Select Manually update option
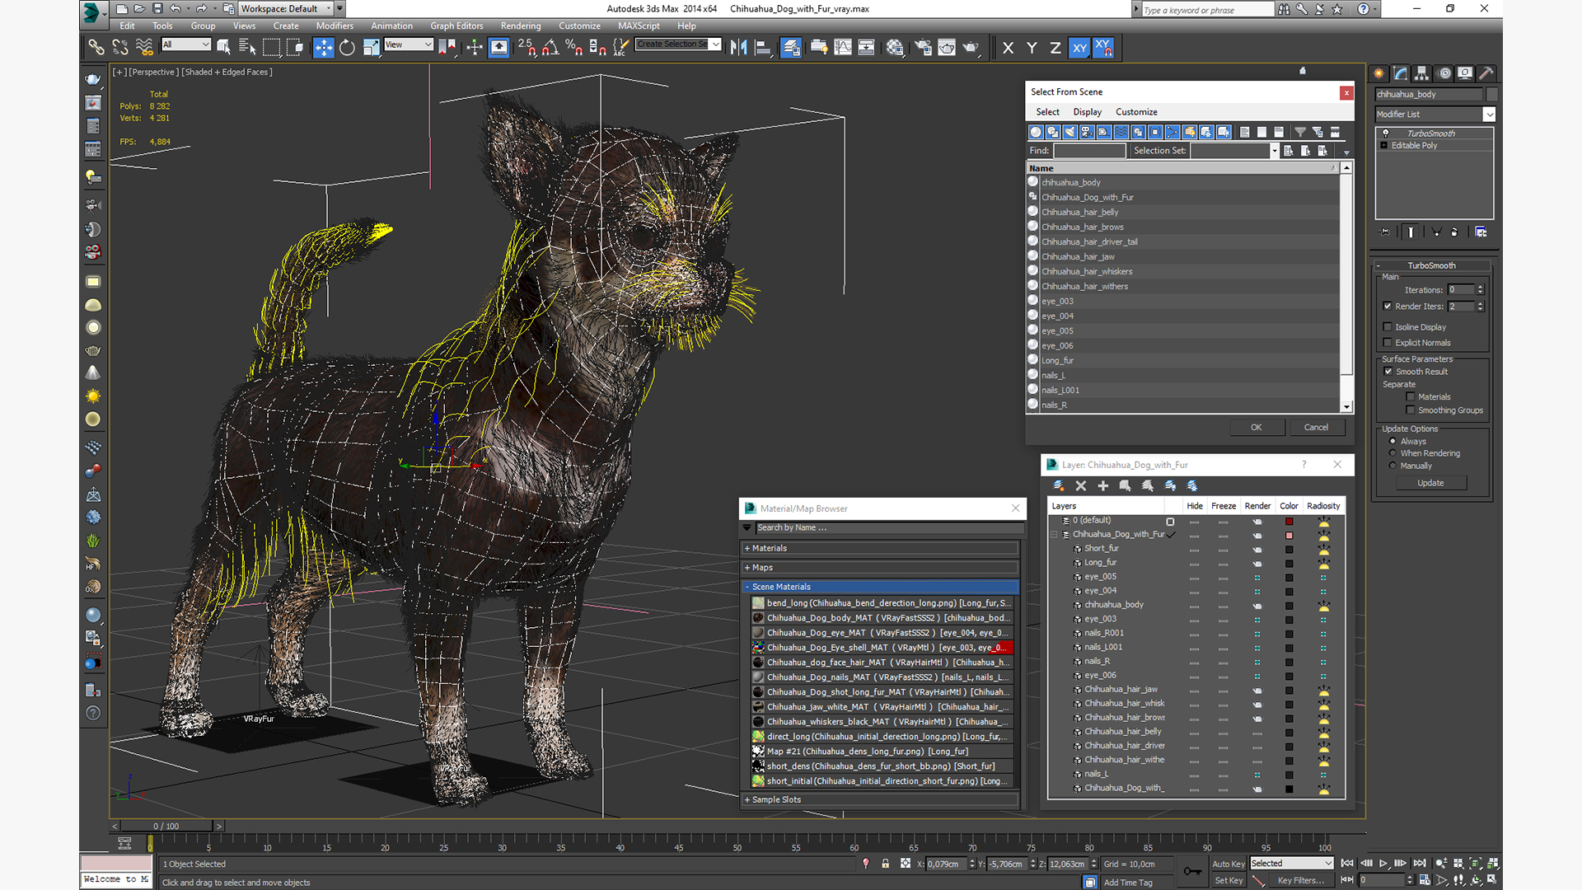This screenshot has width=1582, height=890. 1392,466
